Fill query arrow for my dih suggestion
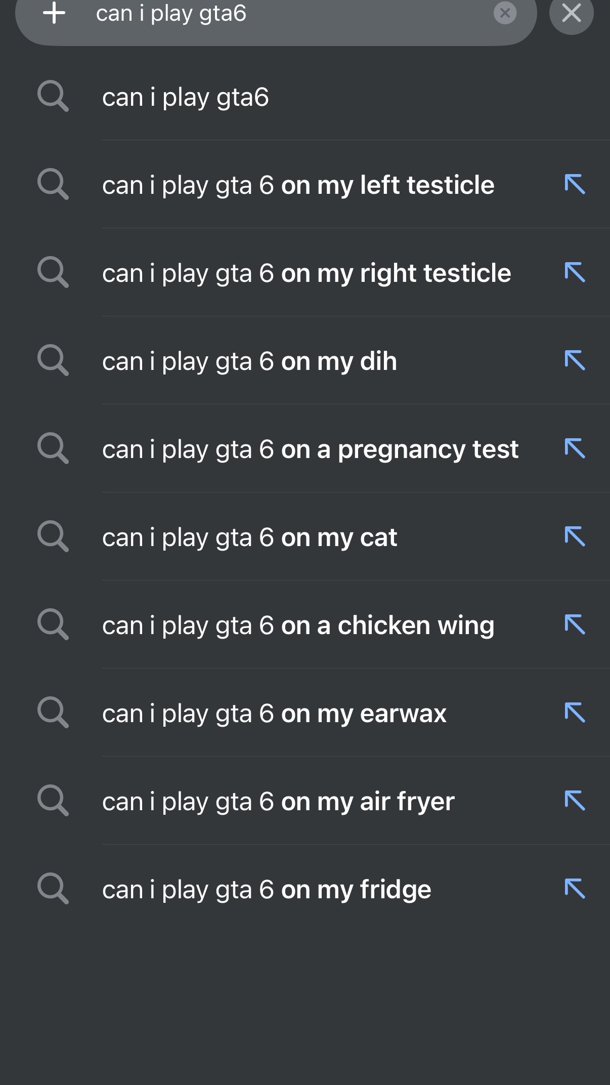The height and width of the screenshot is (1085, 610). tap(575, 360)
